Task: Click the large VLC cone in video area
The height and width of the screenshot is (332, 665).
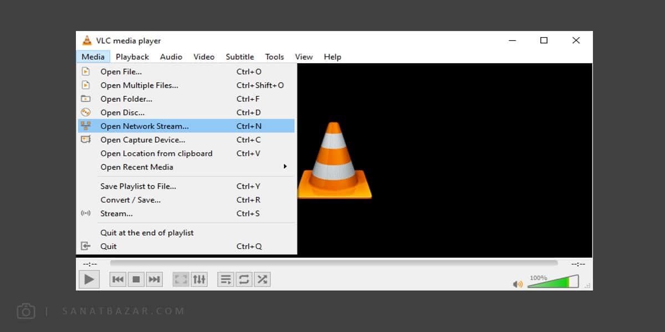Action: 334,160
